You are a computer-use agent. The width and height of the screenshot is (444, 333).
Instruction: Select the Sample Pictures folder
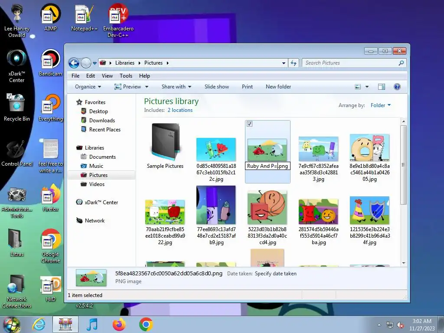pos(165,146)
